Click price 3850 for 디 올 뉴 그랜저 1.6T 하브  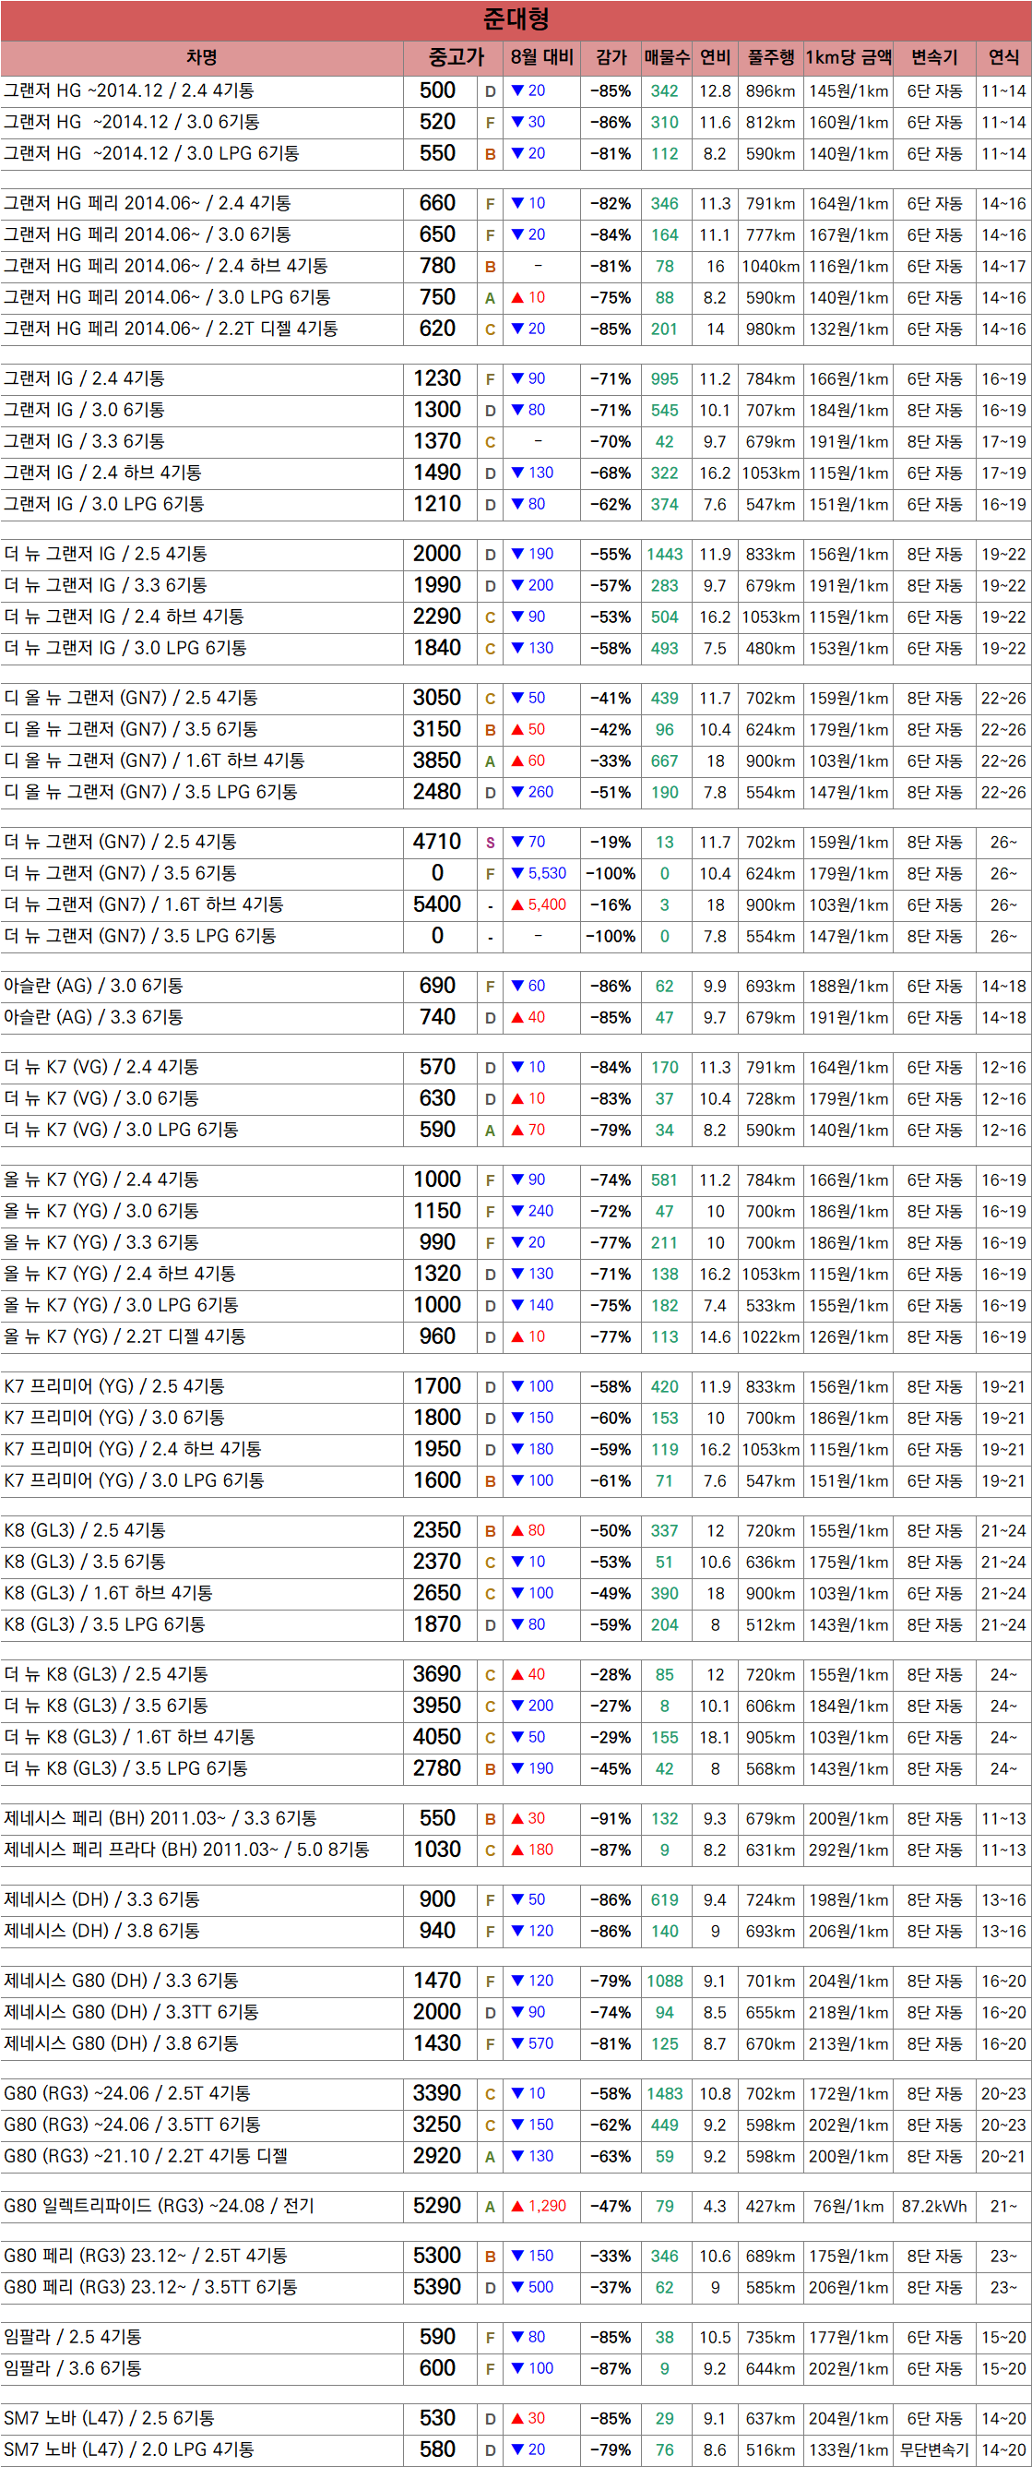pyautogui.click(x=437, y=760)
